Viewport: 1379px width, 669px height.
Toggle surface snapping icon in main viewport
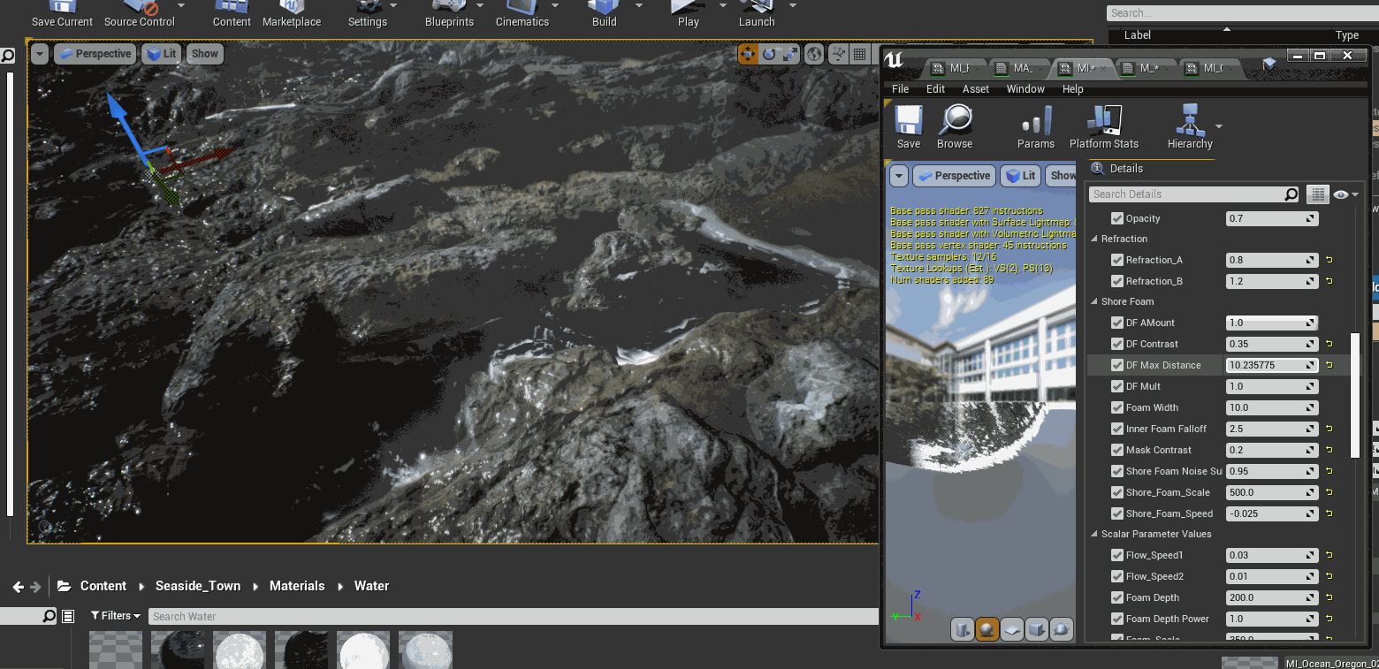point(837,55)
